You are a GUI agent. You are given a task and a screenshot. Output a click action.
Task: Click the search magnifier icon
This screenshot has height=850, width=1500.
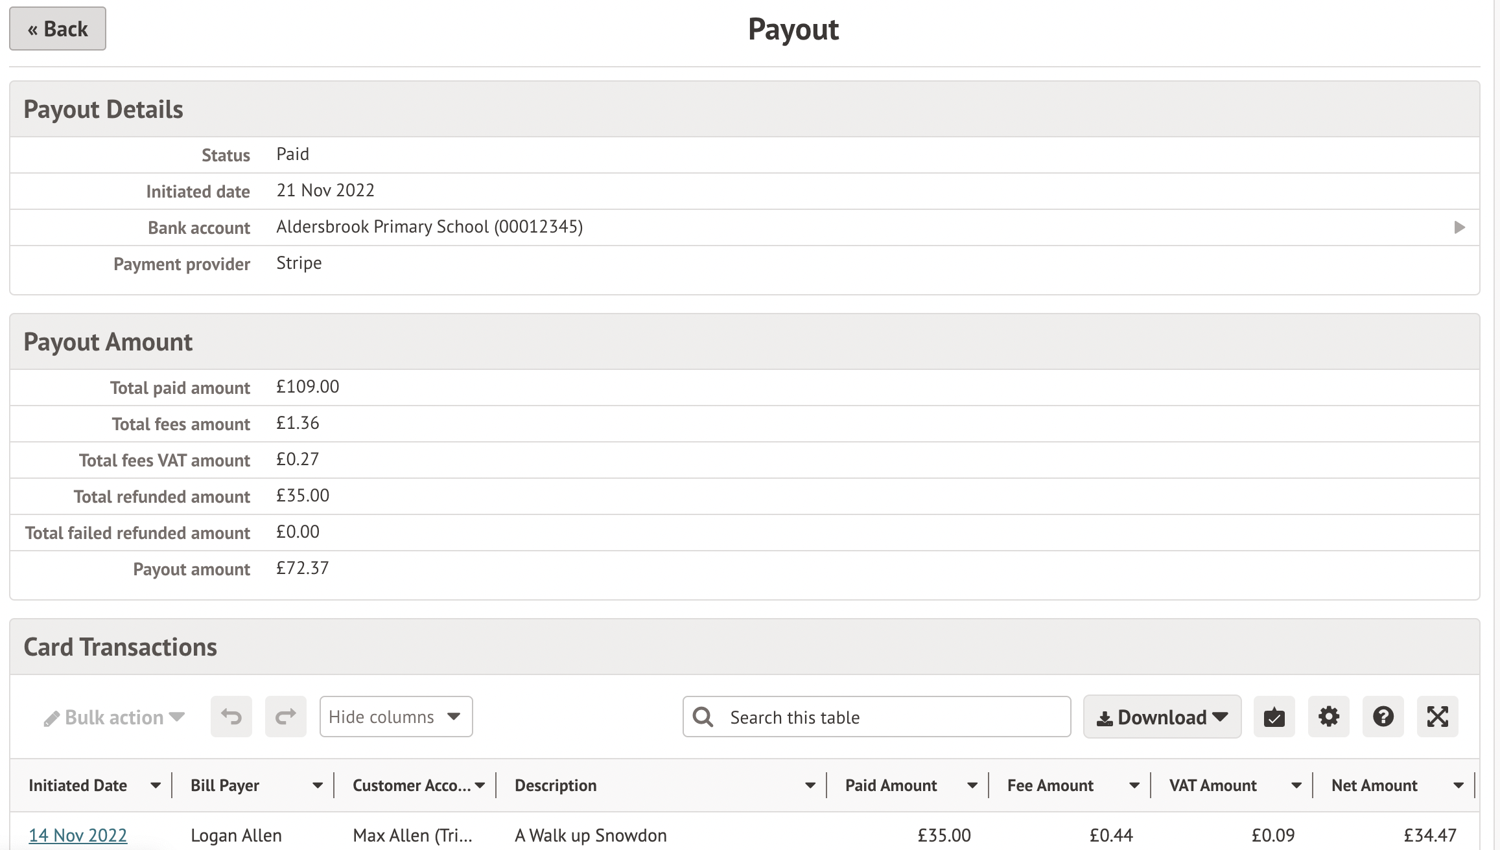[703, 717]
